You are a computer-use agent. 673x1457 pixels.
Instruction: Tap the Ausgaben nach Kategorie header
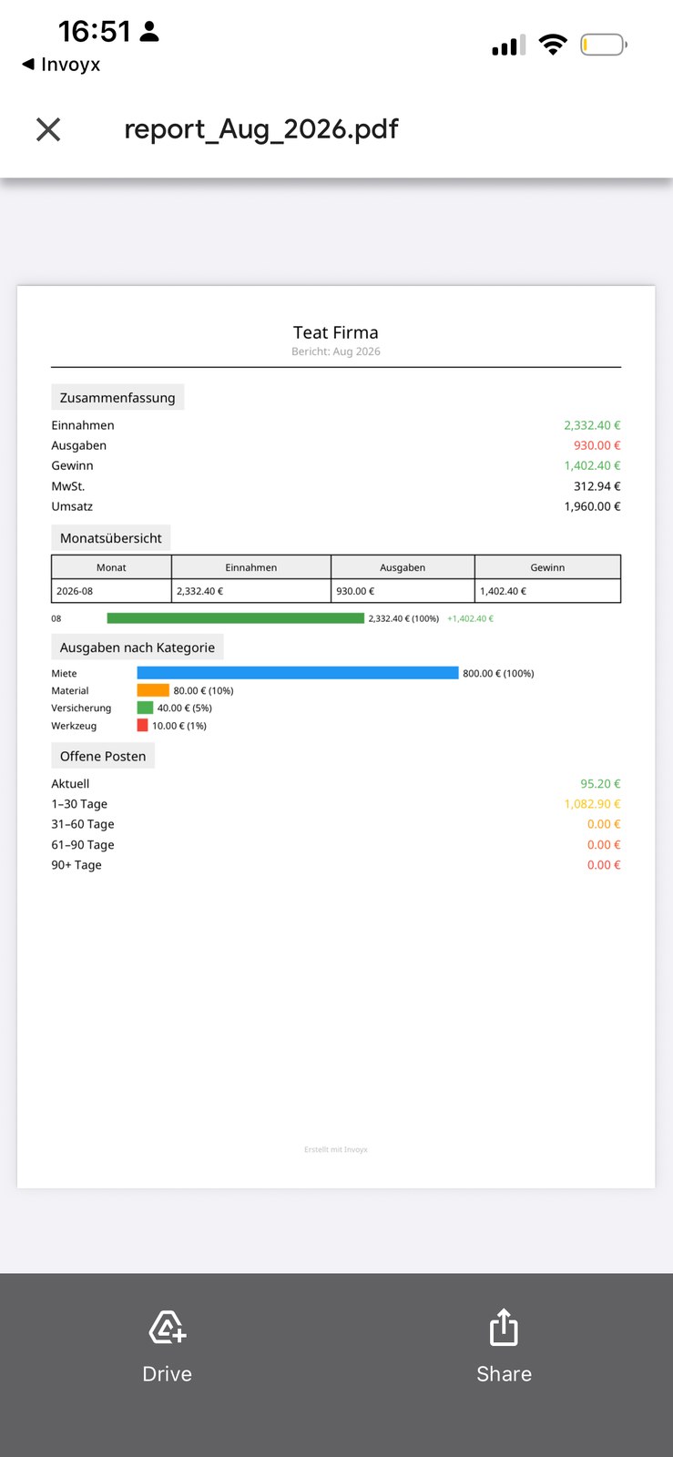tap(138, 647)
